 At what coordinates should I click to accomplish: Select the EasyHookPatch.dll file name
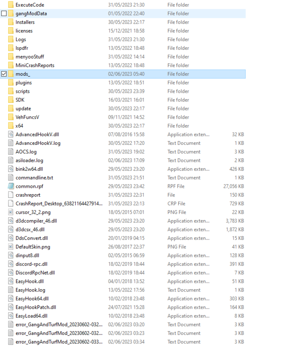click(36, 307)
